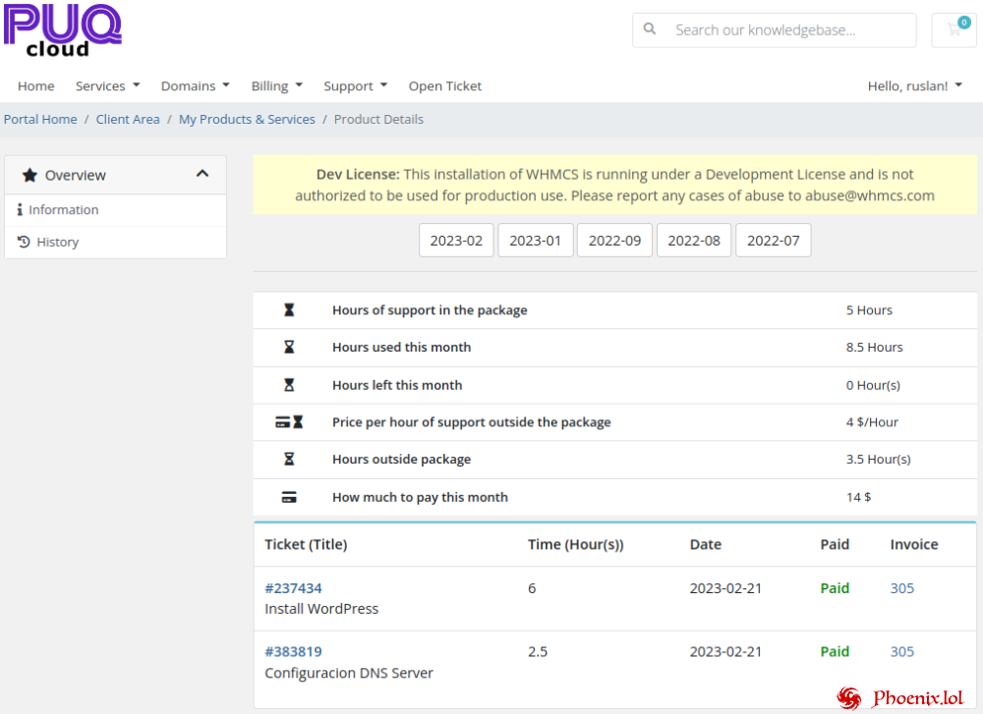Open ticket #237434 Install WordPress
The height and width of the screenshot is (714, 983).
coord(293,587)
